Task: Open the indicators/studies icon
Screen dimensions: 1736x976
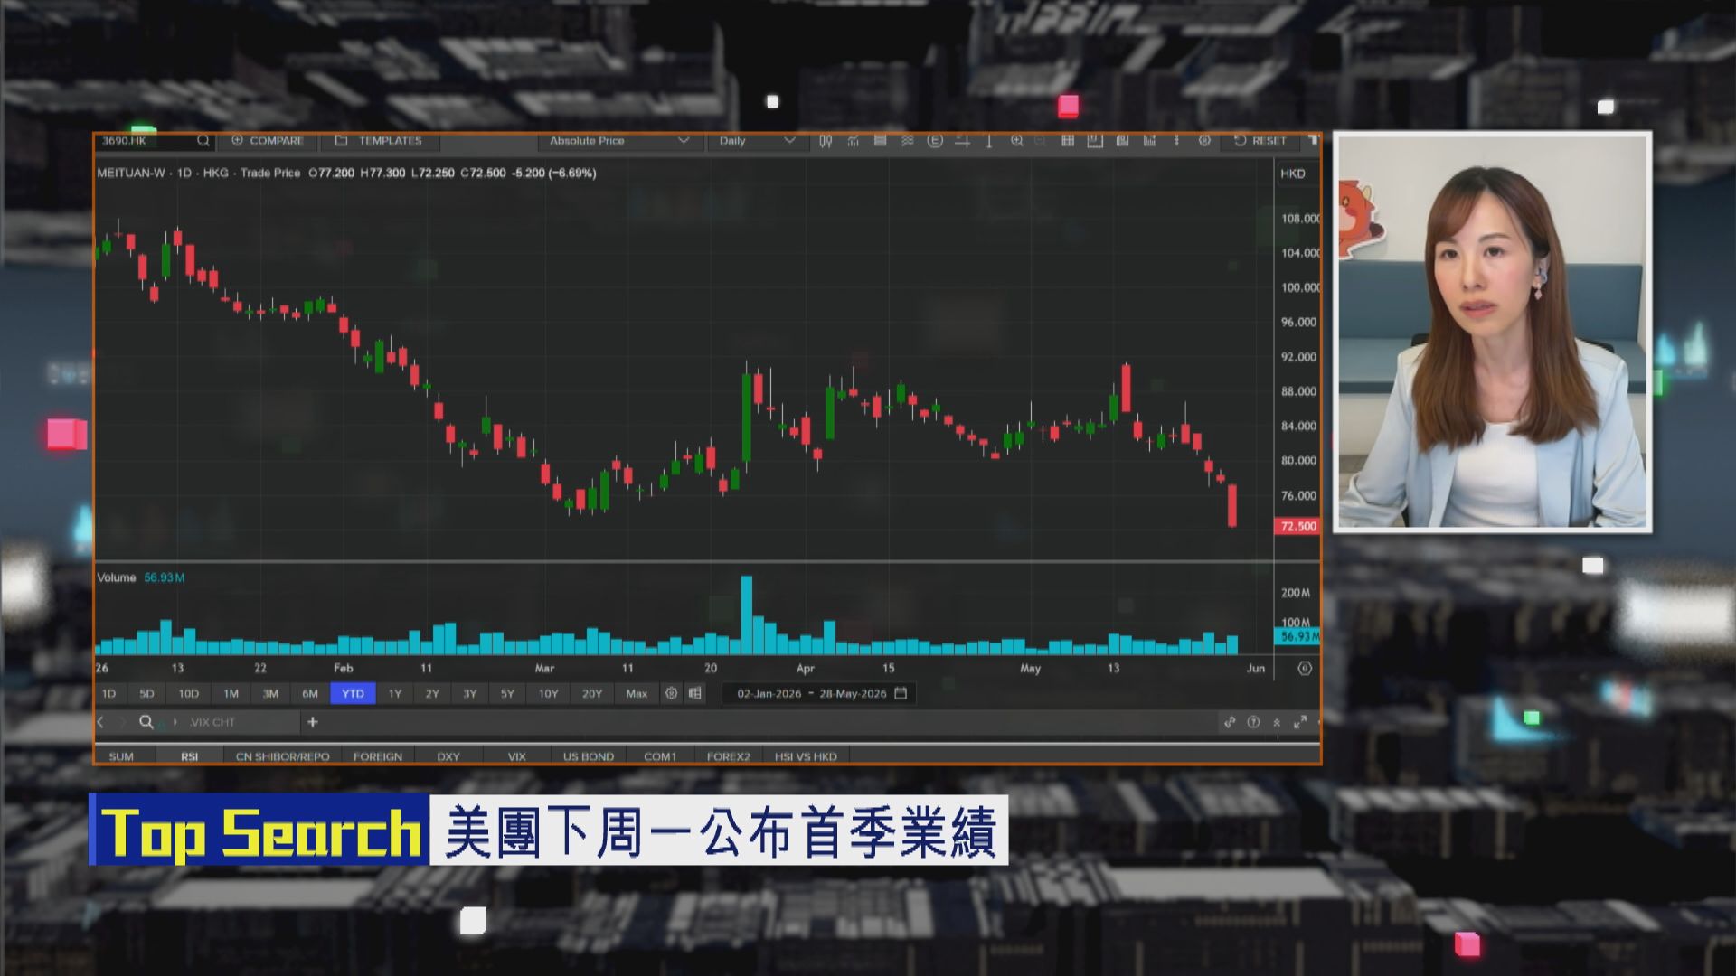Action: [x=853, y=141]
